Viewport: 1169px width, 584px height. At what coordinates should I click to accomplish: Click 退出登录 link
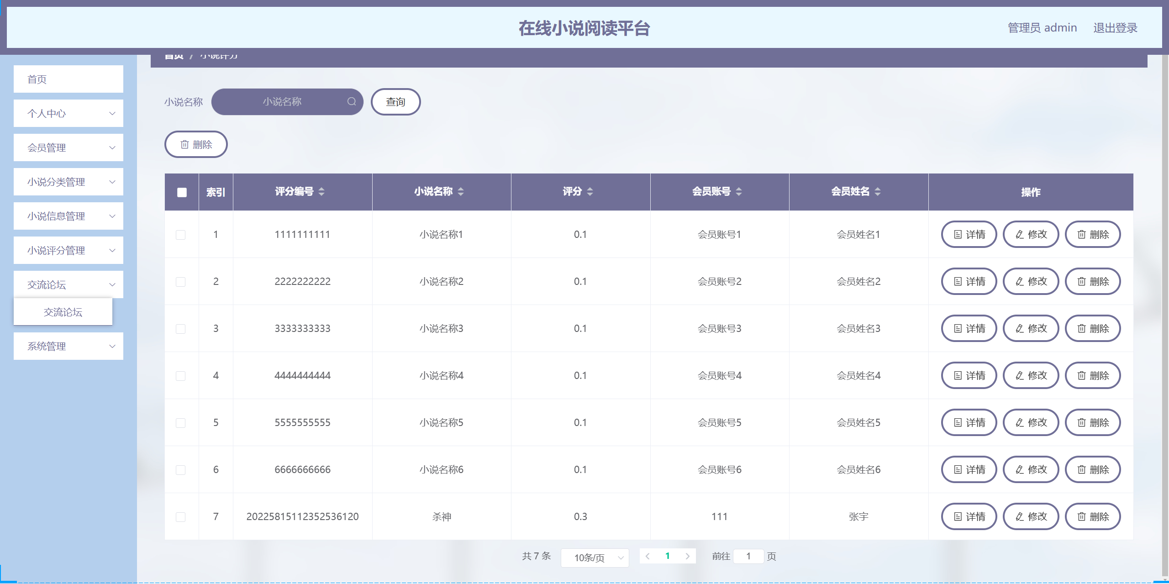coord(1115,28)
